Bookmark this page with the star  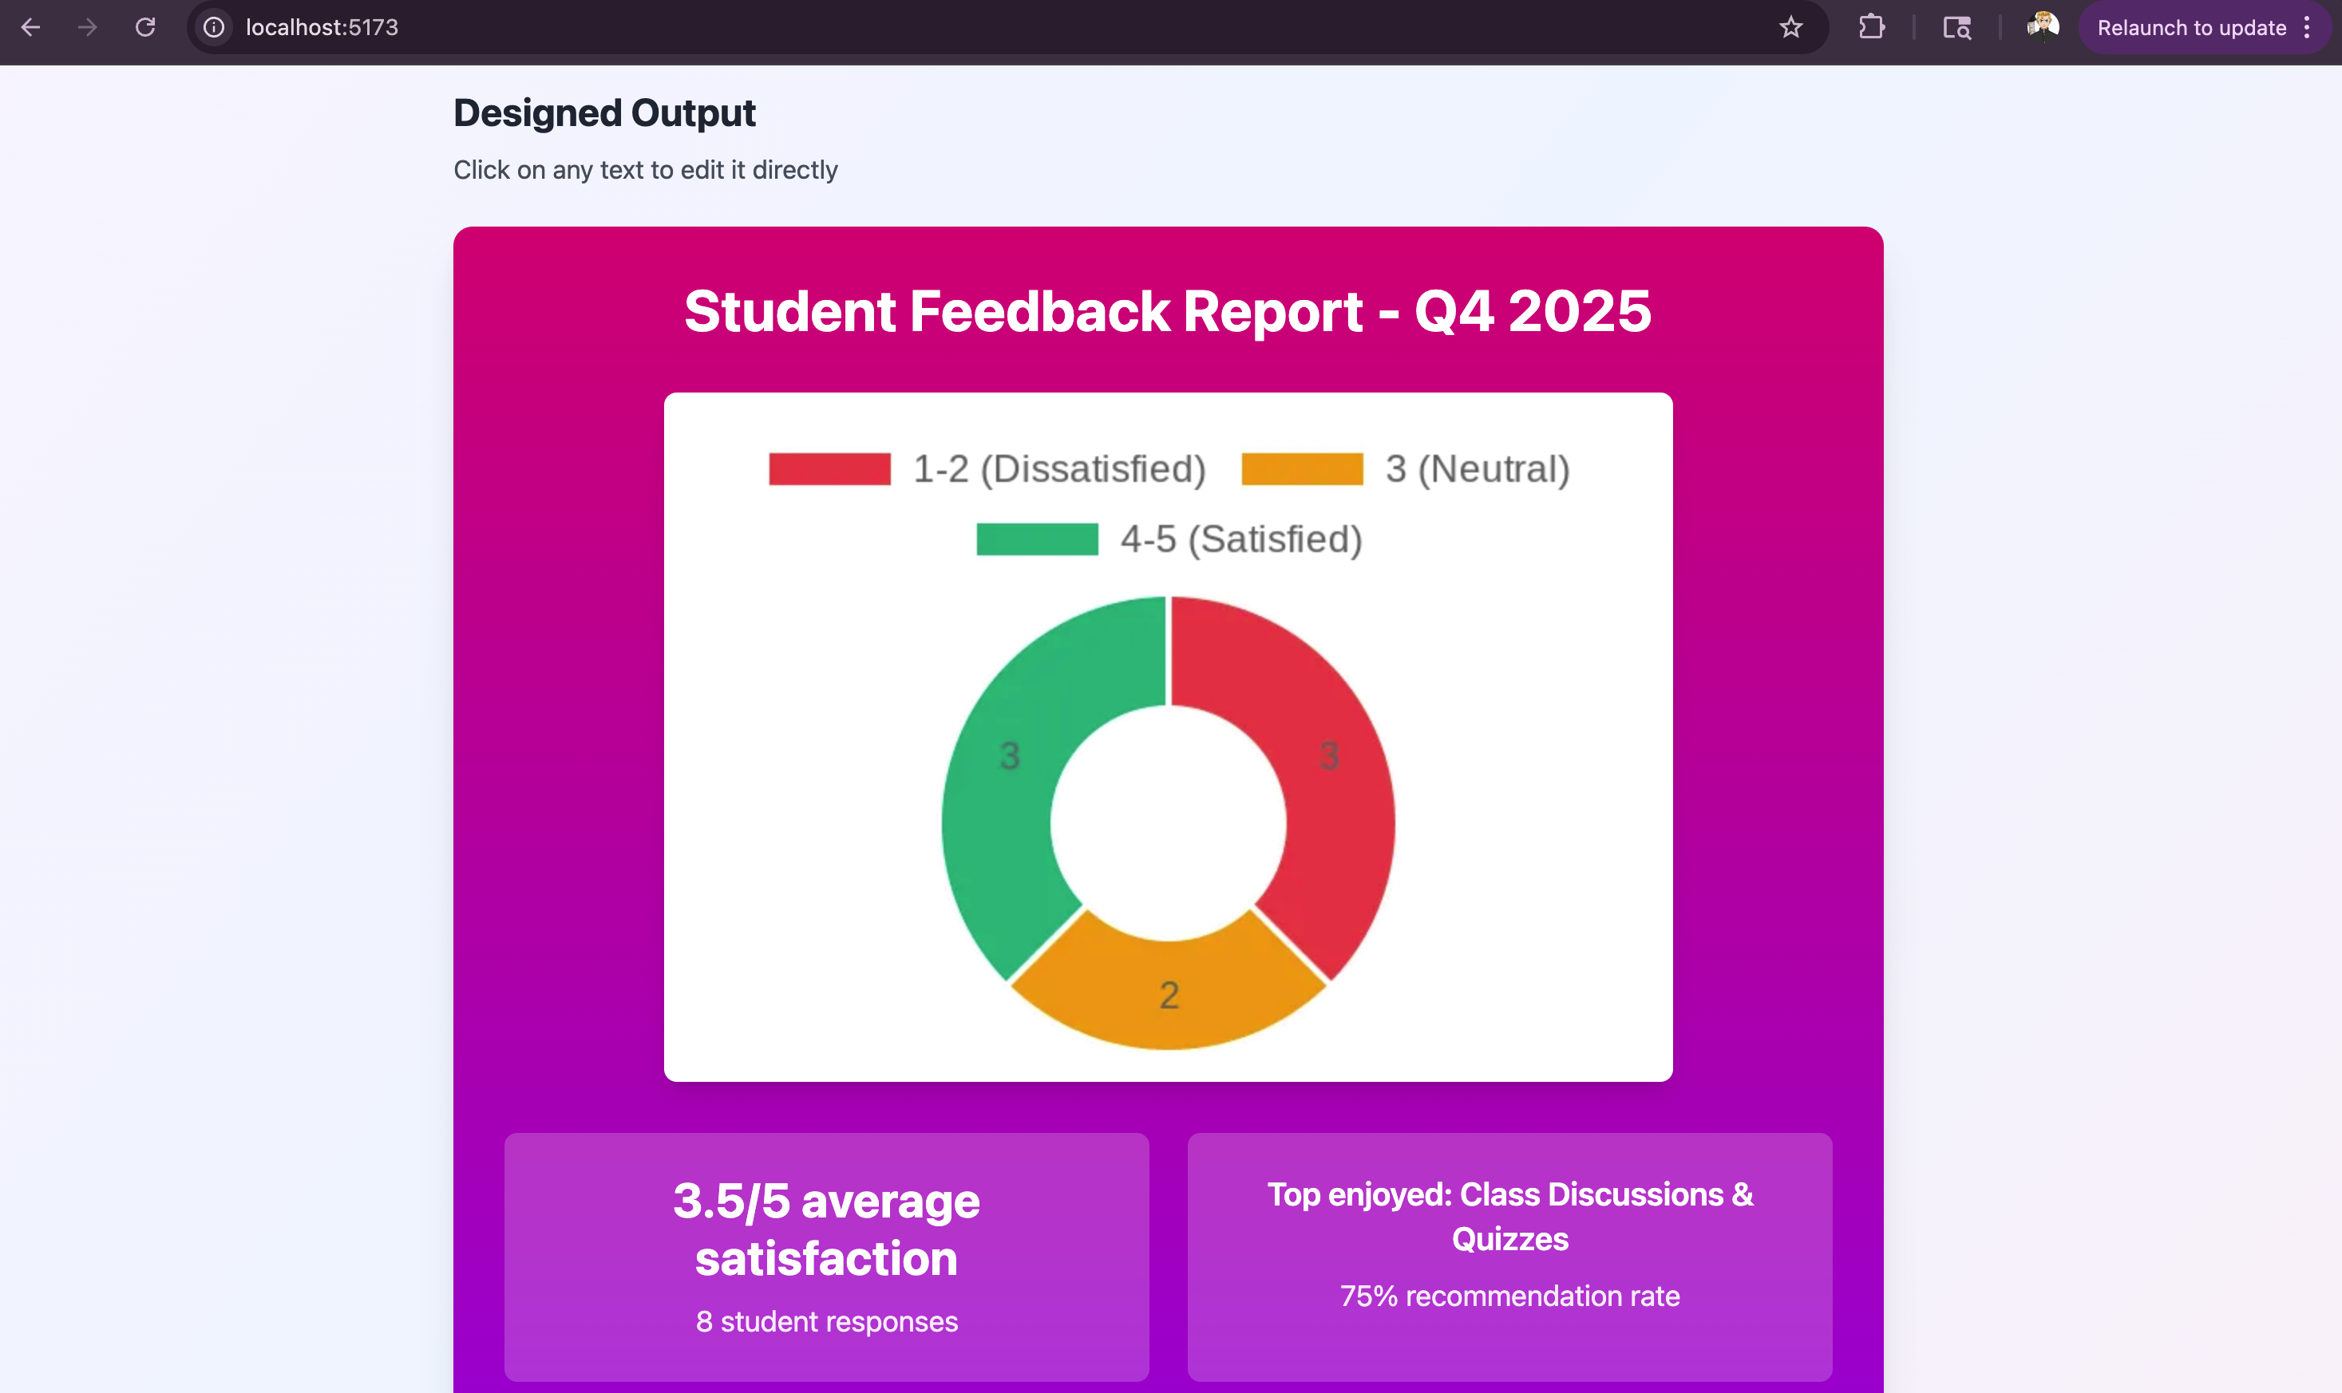coord(1790,27)
